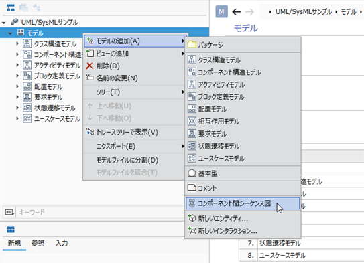Select 要求モデル in the tree
Viewport: 364px width, 263px height.
click(x=48, y=97)
